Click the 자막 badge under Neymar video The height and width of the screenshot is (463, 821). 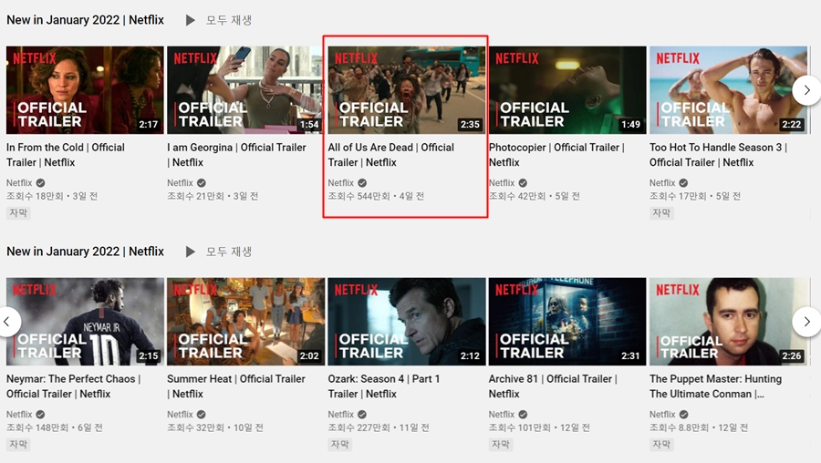tap(18, 445)
